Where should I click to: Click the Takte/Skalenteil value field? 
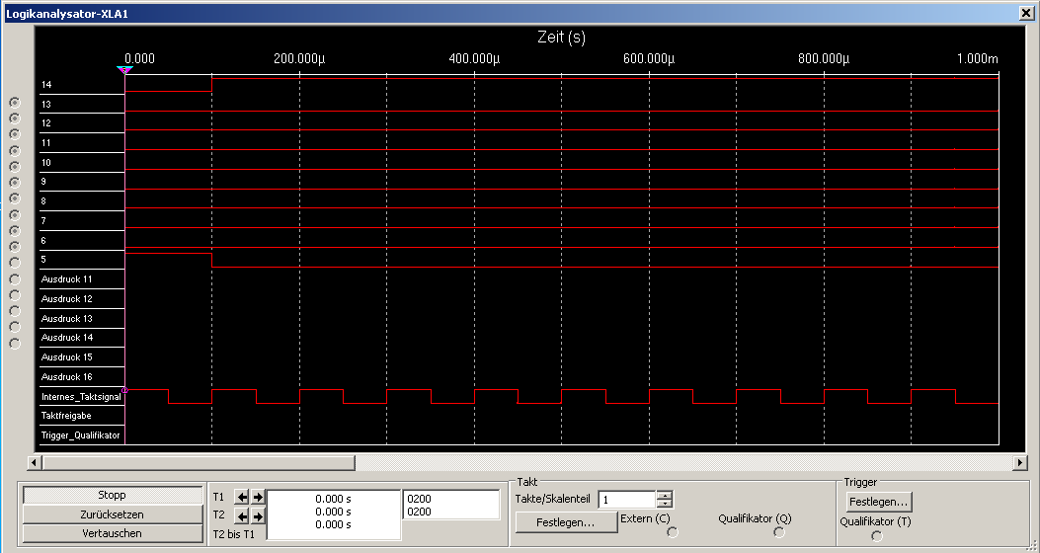627,500
